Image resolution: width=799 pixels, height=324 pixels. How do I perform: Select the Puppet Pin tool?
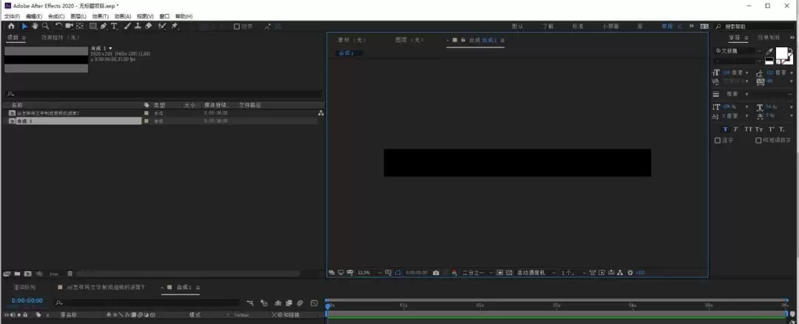pos(175,26)
